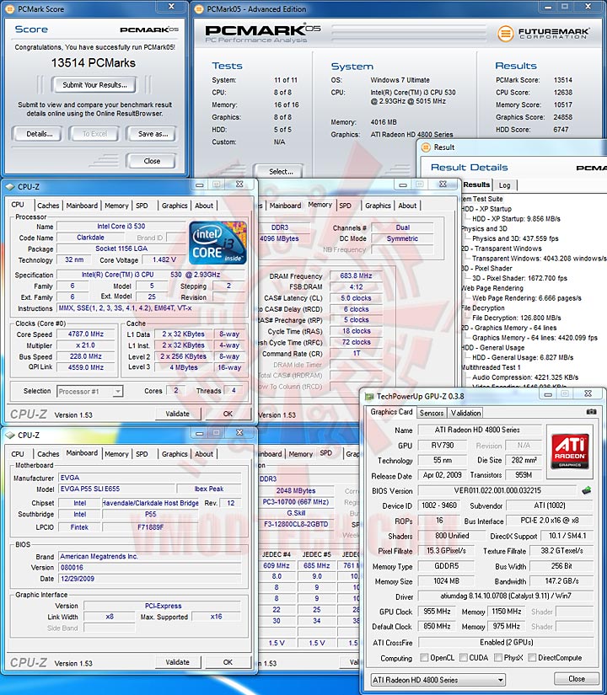The width and height of the screenshot is (607, 695).
Task: Click the green BIOS save chip icon
Action: pos(586,490)
